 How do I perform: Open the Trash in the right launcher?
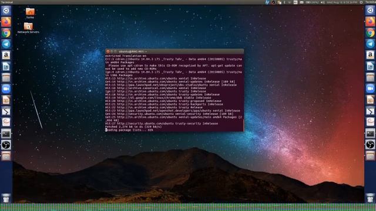[x=370, y=198]
